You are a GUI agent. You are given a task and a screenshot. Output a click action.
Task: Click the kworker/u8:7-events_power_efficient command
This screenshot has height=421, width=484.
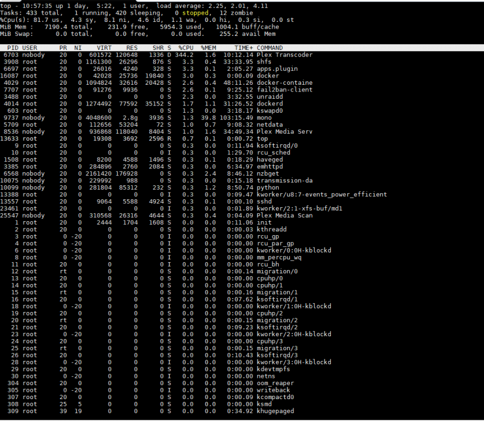click(x=321, y=195)
